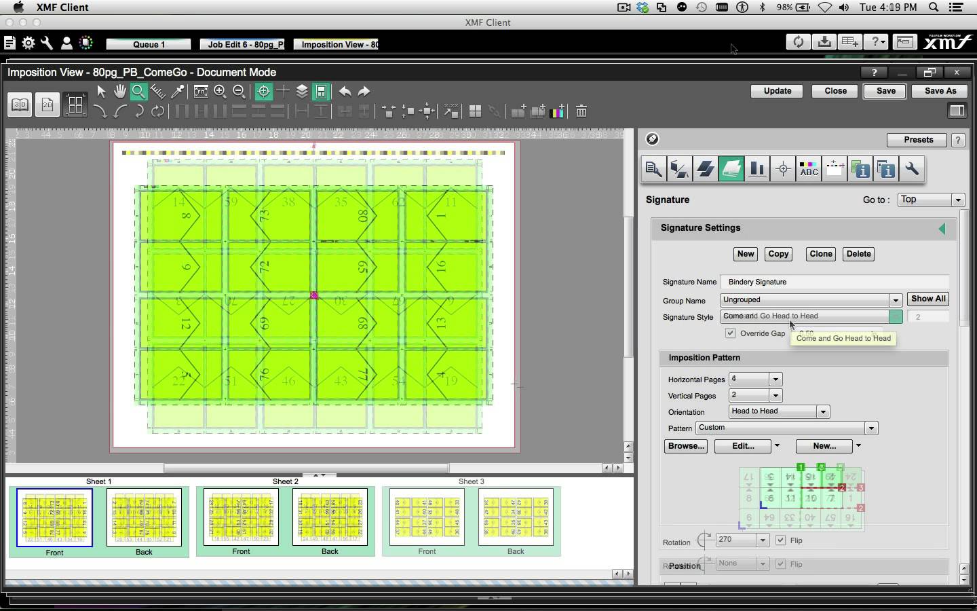Screen dimensions: 977x611
Task: Open the Signature tab icon in side panel
Action: [731, 169]
